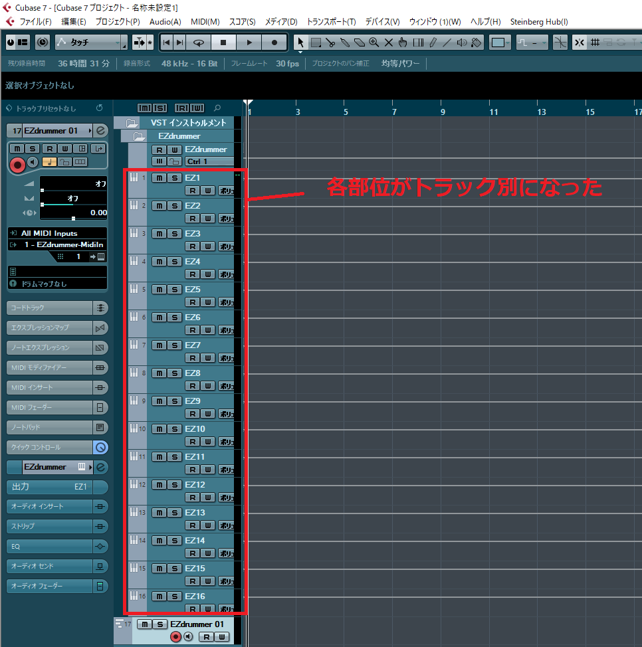This screenshot has width=642, height=647.
Task: Click the track search magnifier icon
Action: pos(217,108)
